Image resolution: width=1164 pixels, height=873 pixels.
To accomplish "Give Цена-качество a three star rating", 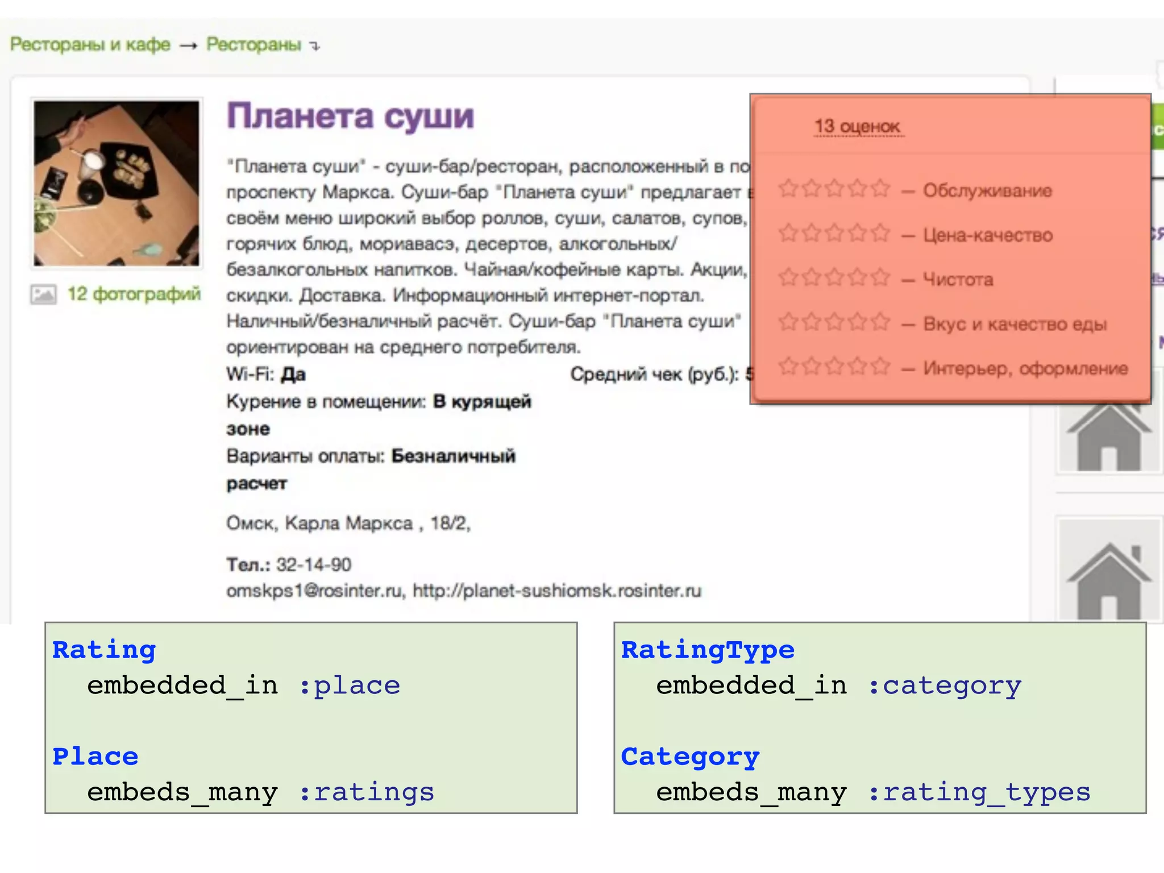I will (834, 232).
